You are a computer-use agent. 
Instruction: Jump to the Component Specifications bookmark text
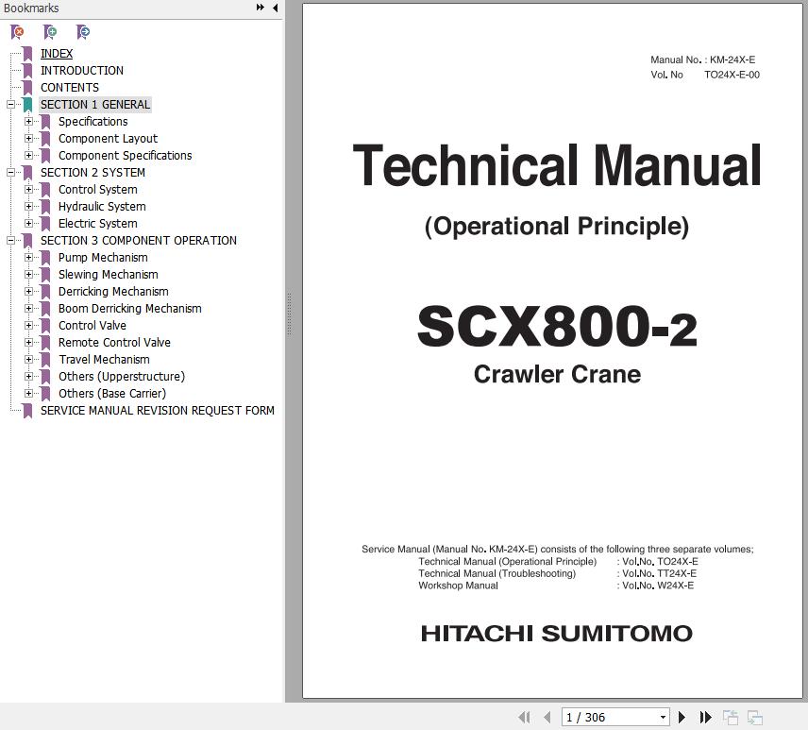click(126, 156)
